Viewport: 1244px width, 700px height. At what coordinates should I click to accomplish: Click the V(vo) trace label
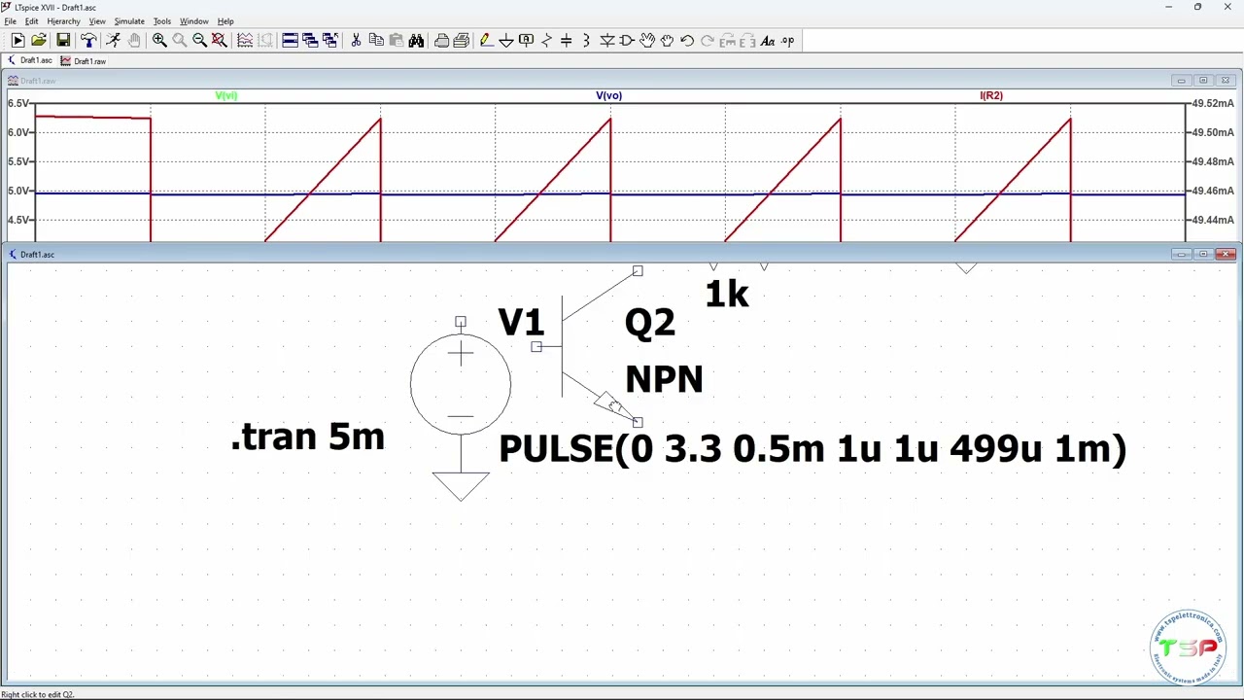tap(608, 95)
